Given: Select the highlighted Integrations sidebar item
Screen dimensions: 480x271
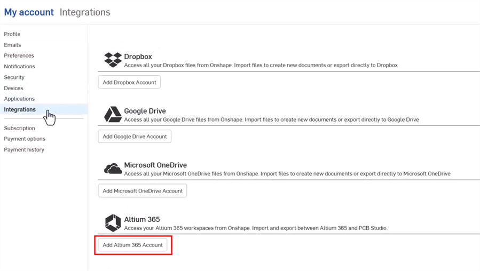Looking at the screenshot, I should tap(20, 109).
